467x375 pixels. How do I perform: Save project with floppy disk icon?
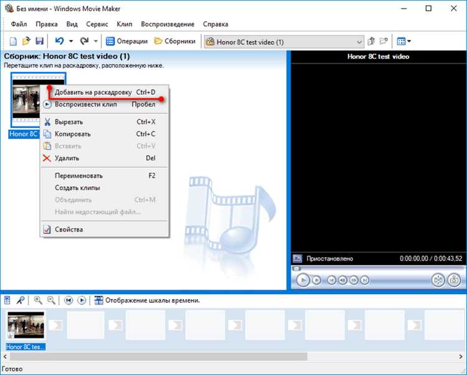tap(39, 41)
